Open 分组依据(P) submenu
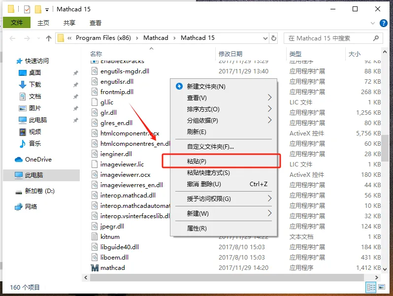 click(x=224, y=121)
